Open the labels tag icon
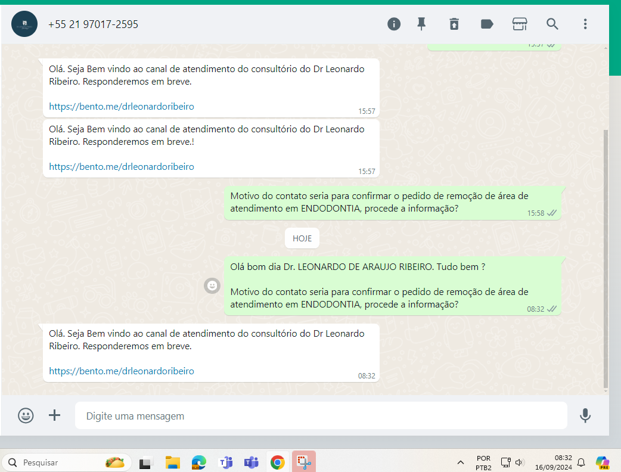Screen dimensions: 621x472 [x=487, y=24]
